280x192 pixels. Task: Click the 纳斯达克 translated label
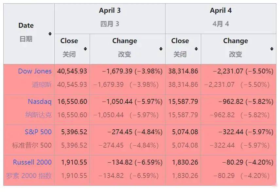38,115
